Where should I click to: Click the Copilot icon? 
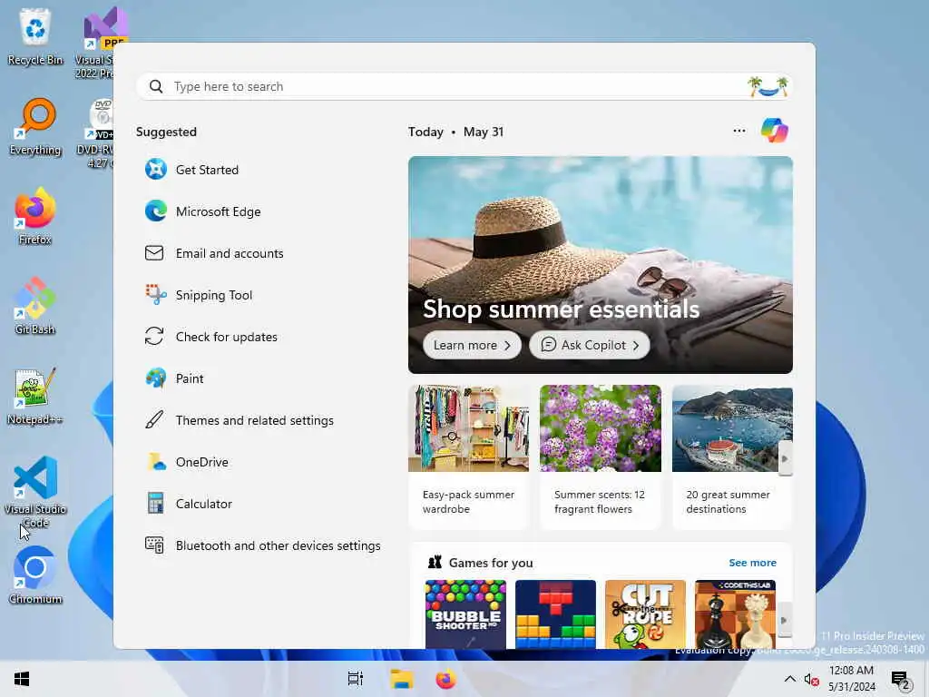774,131
